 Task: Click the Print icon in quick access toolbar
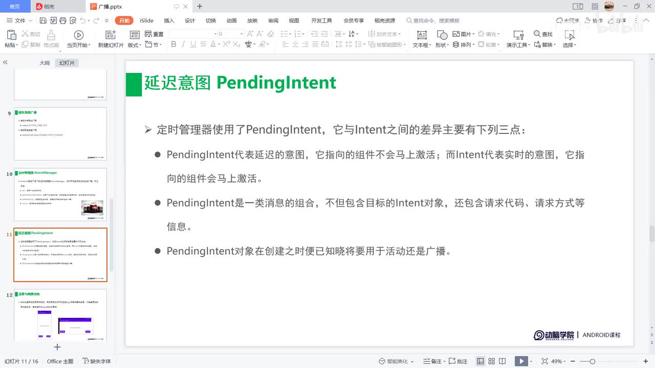click(x=62, y=20)
